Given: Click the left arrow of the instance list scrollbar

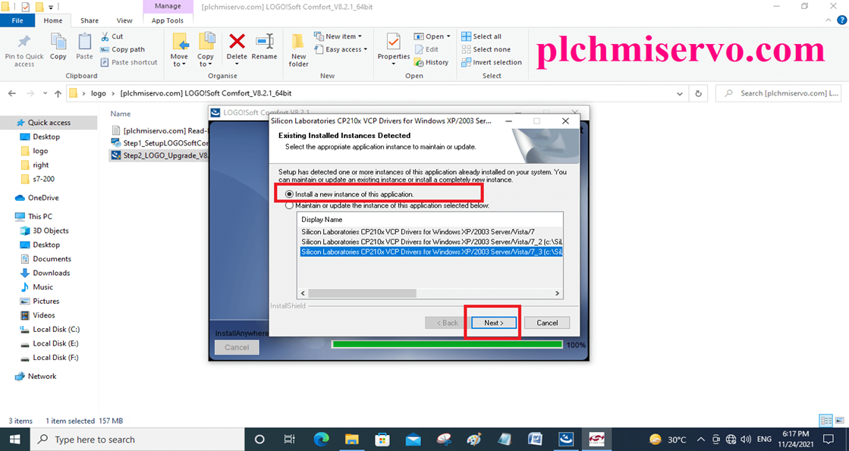Looking at the screenshot, I should click(303, 293).
